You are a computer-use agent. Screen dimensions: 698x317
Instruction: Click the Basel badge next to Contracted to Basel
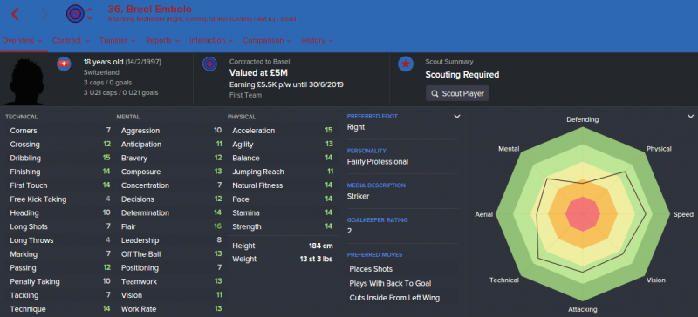209,64
